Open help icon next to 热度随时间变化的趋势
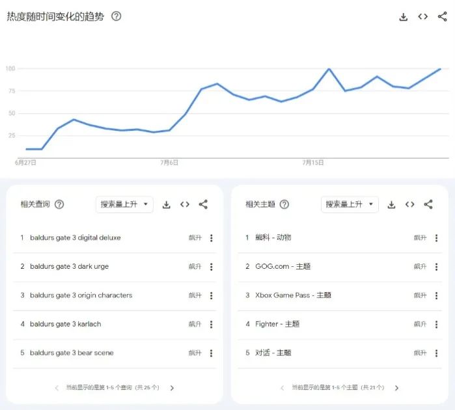The image size is (455, 410). [117, 16]
